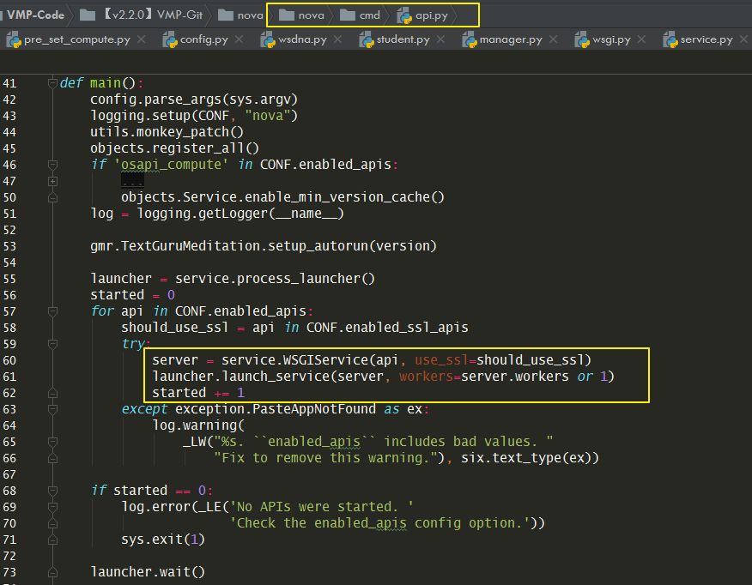Click the plus fold marker at line 47
Screen dimensions: 752x585
pos(53,180)
